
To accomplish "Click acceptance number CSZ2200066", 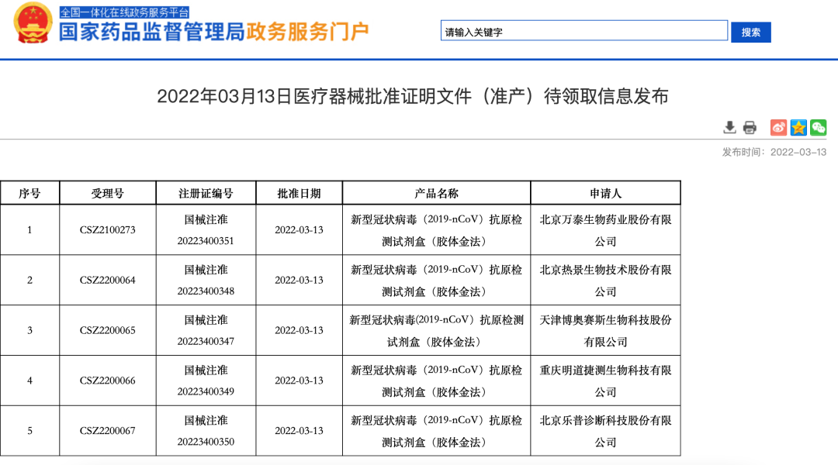I will point(107,381).
